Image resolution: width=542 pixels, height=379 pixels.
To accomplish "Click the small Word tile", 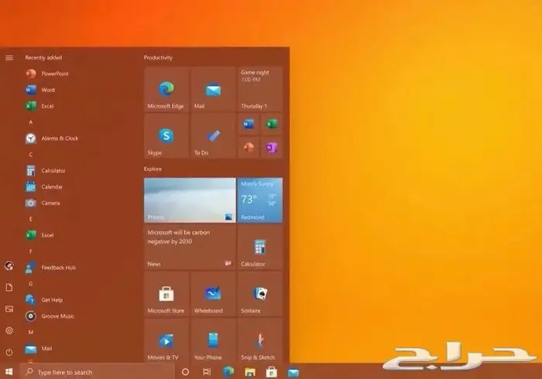I will pos(249,125).
